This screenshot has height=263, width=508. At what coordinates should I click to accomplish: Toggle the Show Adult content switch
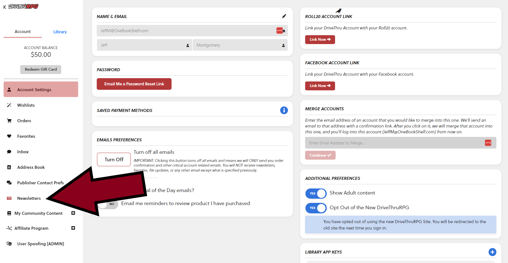coord(316,193)
